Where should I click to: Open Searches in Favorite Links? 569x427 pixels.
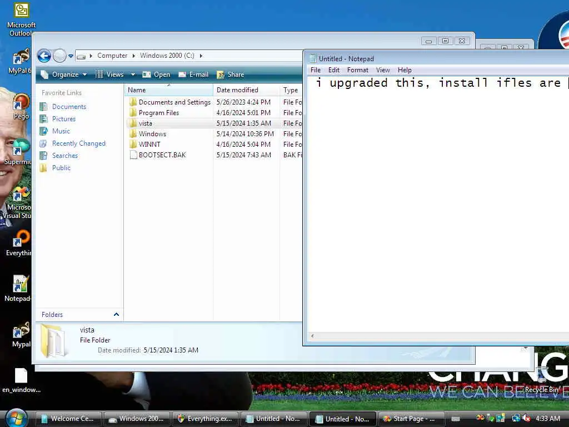pos(64,156)
